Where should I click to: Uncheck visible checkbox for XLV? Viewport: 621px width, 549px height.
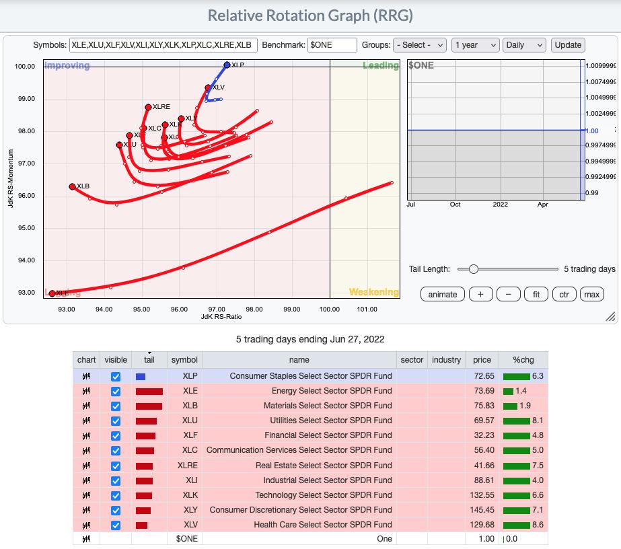pos(116,525)
